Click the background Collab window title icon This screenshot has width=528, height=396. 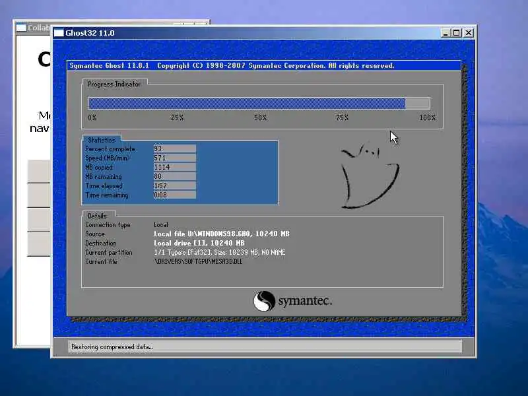click(x=21, y=28)
